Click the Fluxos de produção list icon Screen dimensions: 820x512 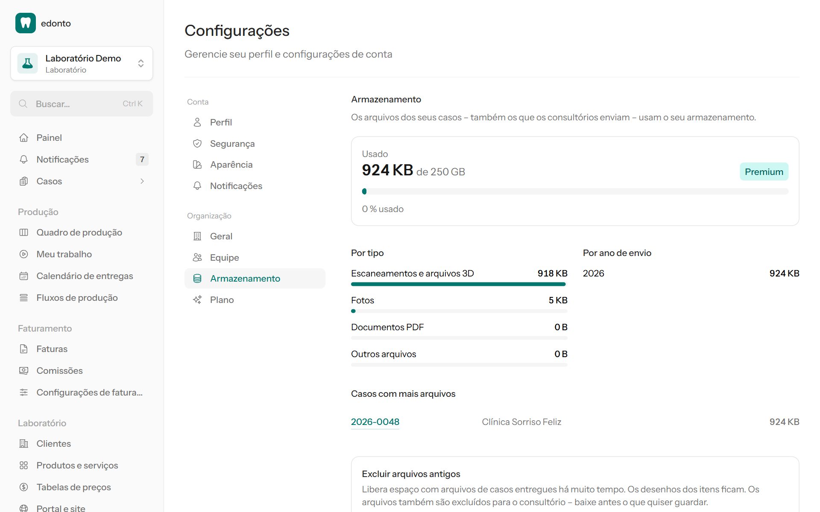coord(24,298)
